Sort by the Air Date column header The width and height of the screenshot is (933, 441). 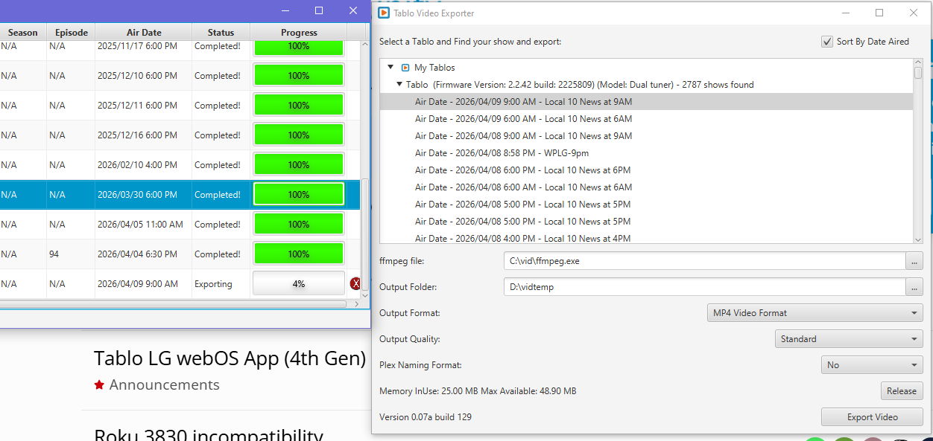144,33
